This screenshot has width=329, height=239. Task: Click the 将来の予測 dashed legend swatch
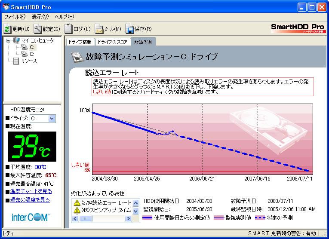[260, 218]
